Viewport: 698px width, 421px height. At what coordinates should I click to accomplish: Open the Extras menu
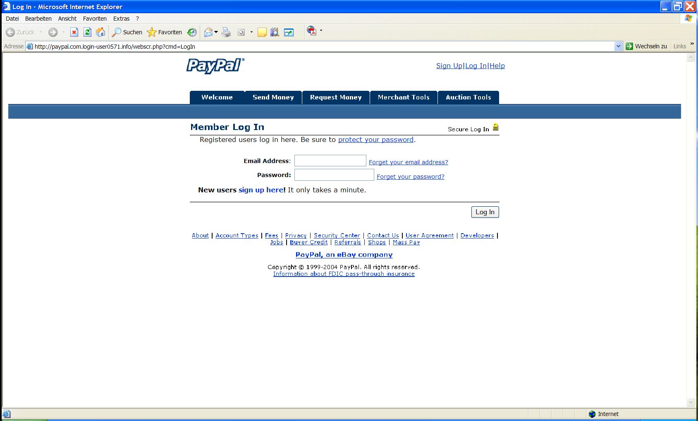[x=121, y=19]
